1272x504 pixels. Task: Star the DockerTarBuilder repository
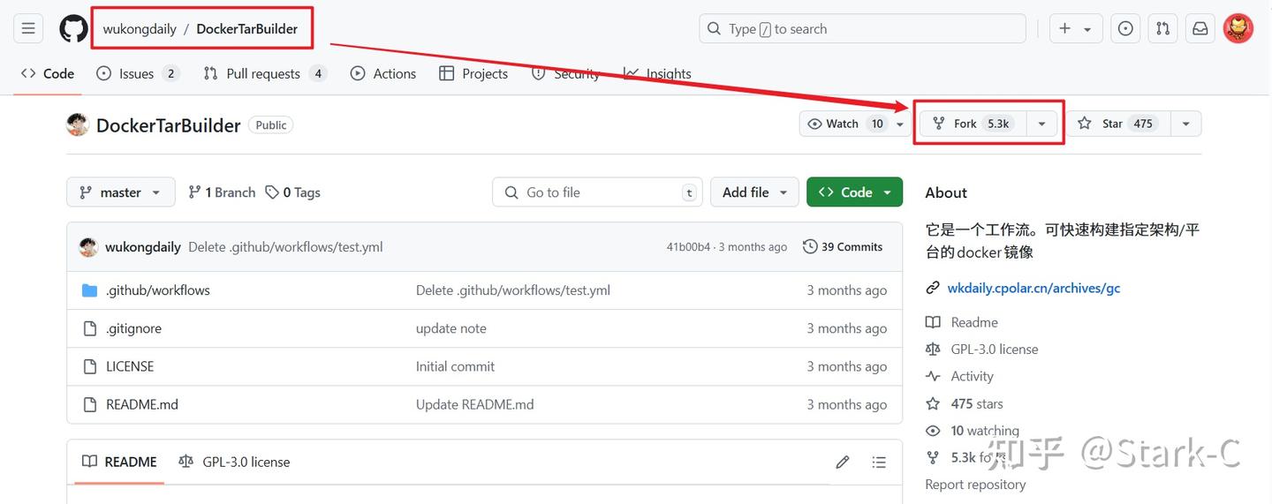point(1118,124)
